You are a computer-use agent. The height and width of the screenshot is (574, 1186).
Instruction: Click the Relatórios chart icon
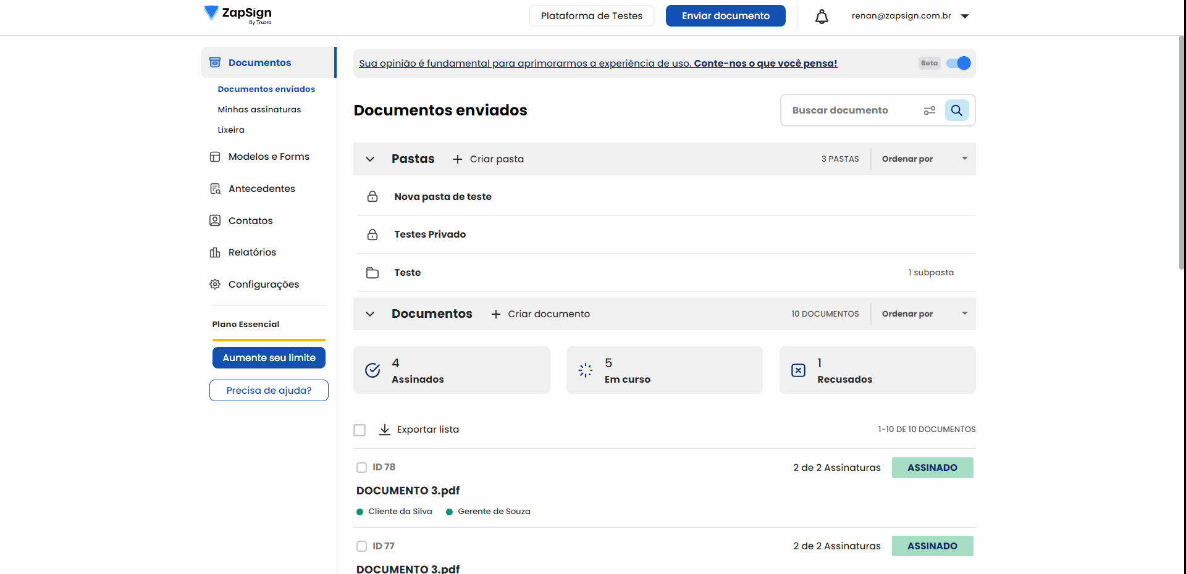click(215, 252)
